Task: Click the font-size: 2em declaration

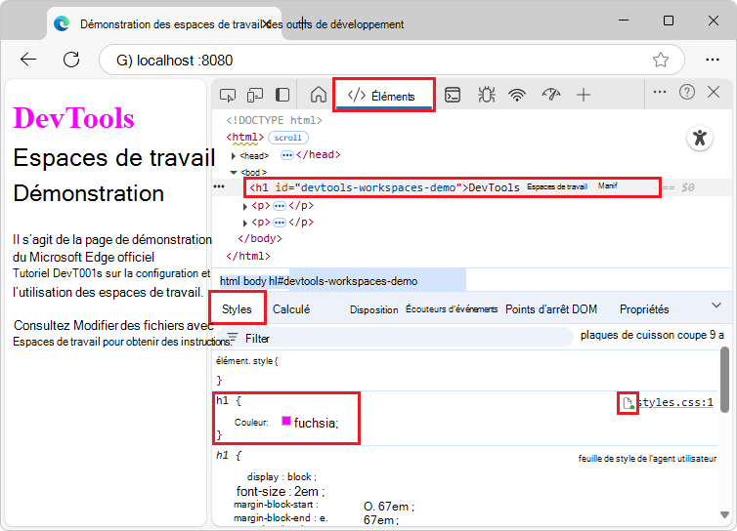Action: (281, 492)
